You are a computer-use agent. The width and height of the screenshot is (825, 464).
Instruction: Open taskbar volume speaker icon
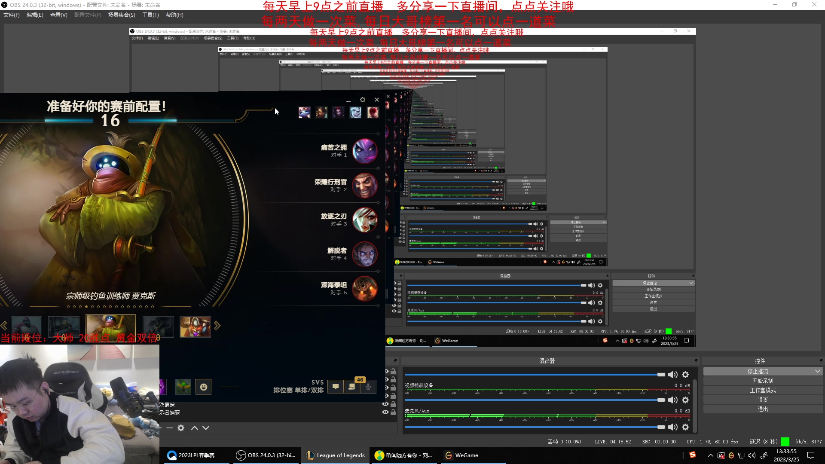[x=752, y=455]
